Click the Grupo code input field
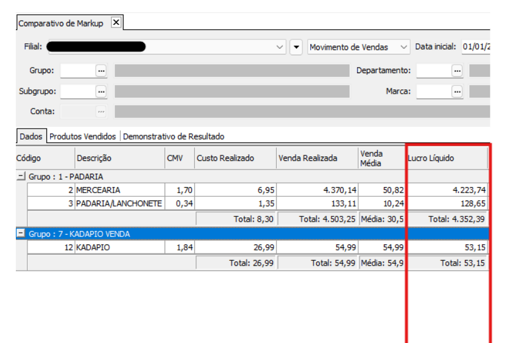This screenshot has height=343, width=521. click(77, 71)
